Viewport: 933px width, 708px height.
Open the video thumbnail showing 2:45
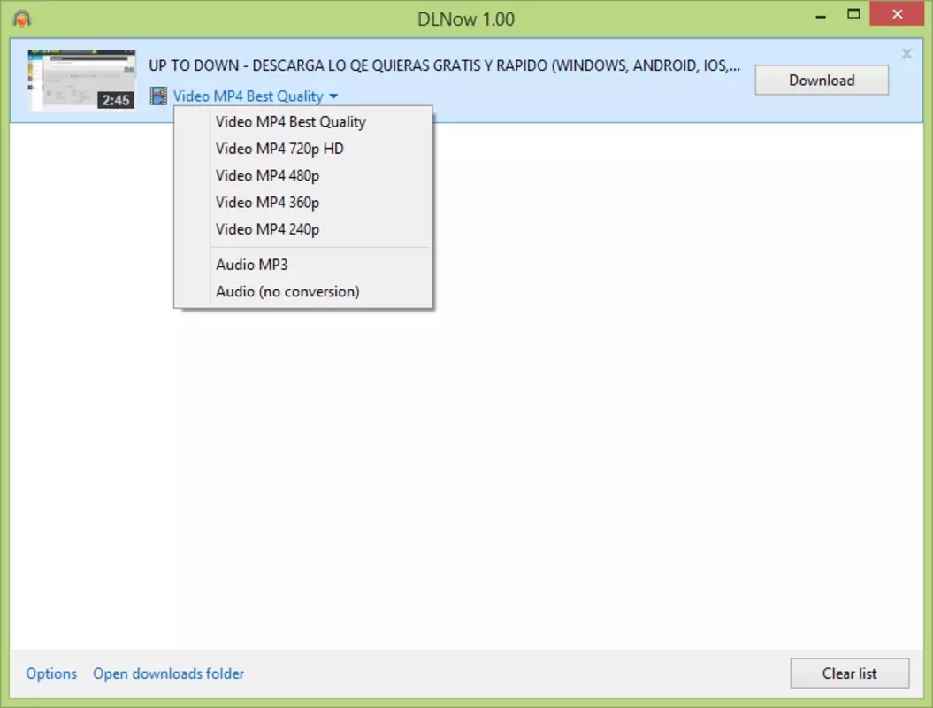click(x=81, y=80)
